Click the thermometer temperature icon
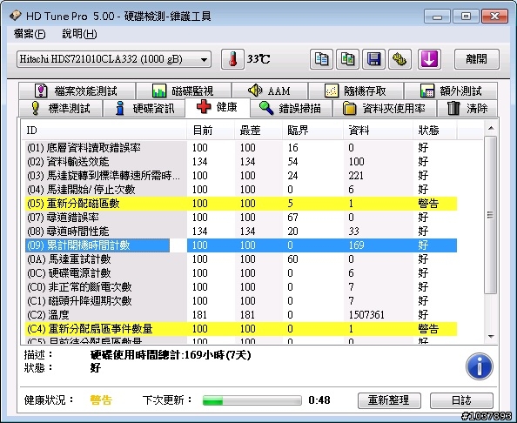517x423 pixels. point(232,59)
